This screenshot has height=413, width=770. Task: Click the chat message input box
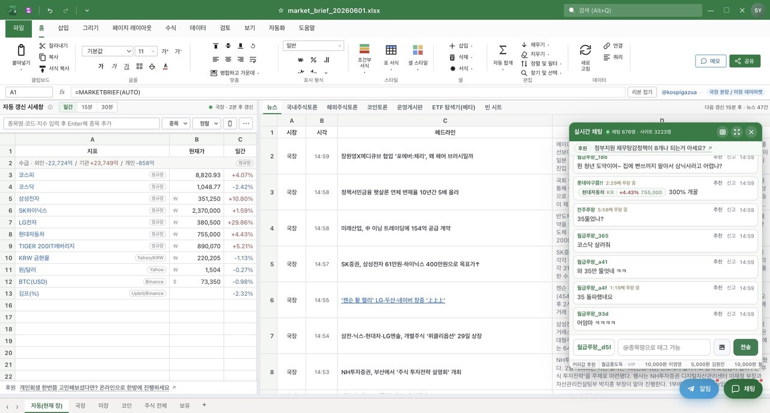[x=664, y=347]
